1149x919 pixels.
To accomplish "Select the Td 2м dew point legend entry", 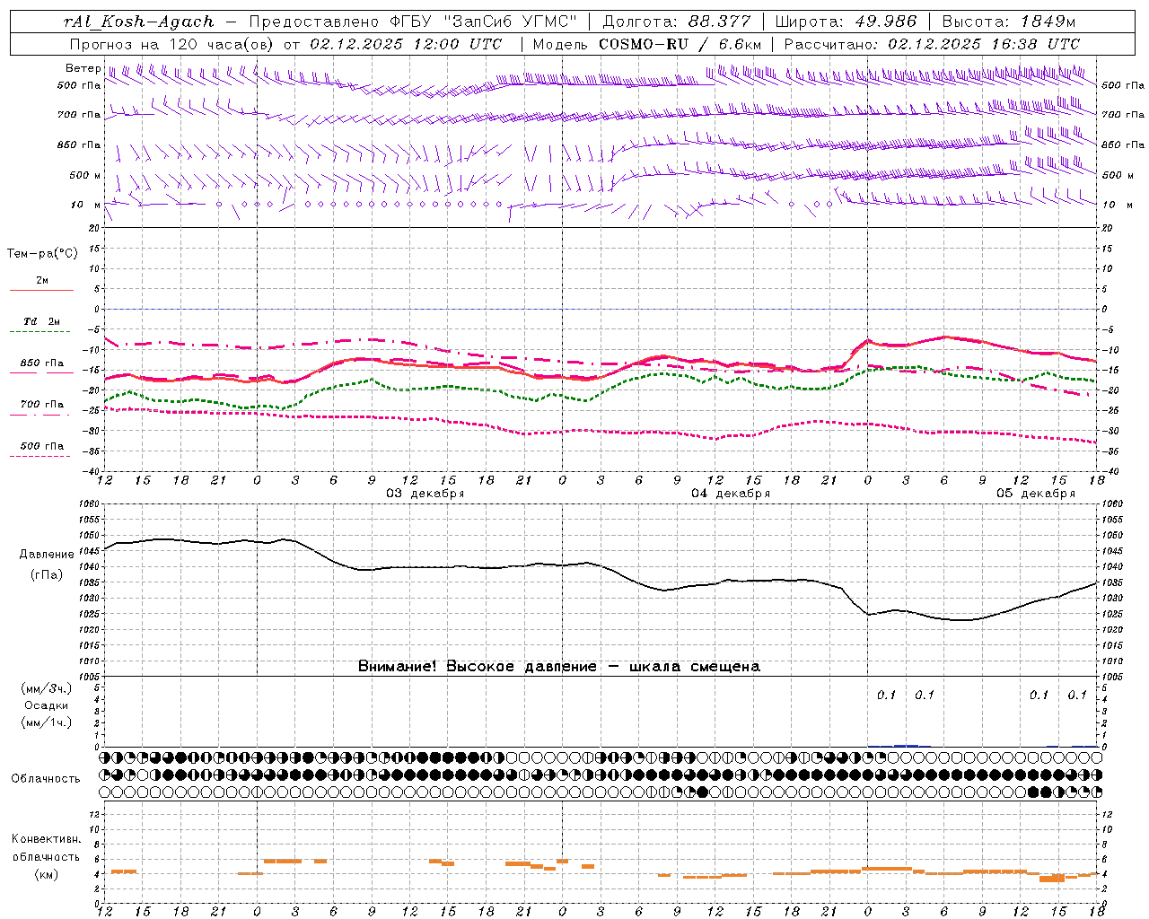I will click(41, 321).
